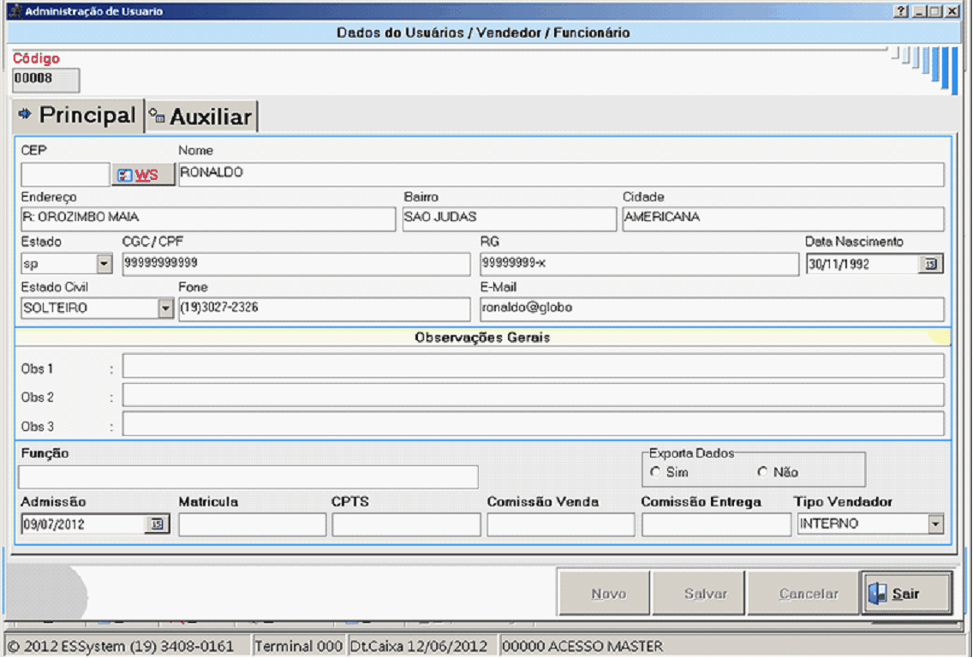Open the Tipo Vendador dropdown
This screenshot has height=658, width=973.
(x=935, y=524)
